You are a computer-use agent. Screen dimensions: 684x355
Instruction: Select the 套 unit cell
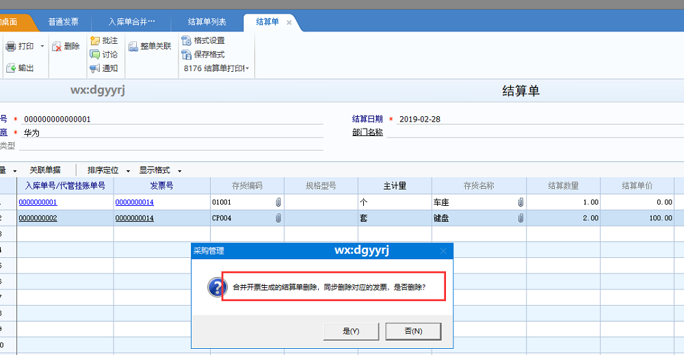click(395, 218)
